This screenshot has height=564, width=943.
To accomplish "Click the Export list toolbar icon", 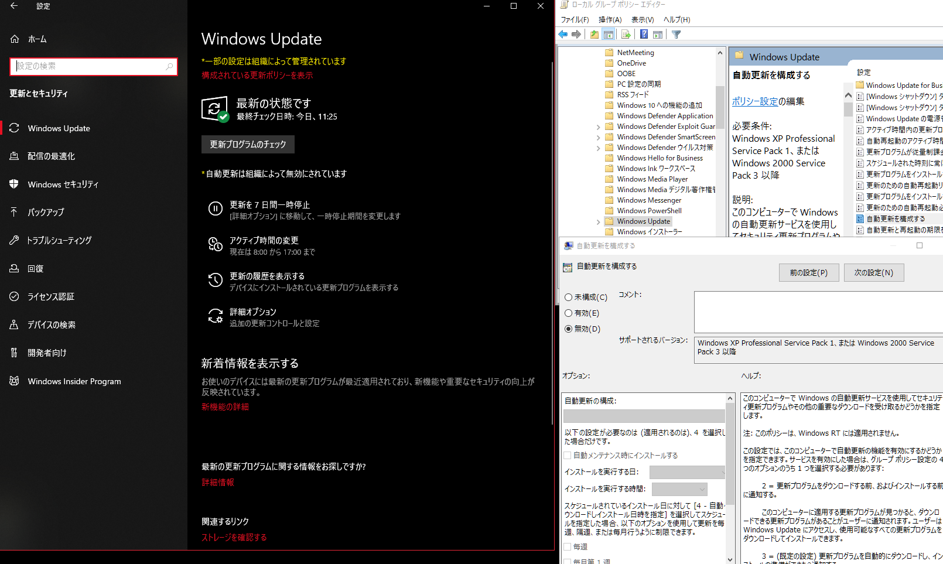I will pos(626,35).
